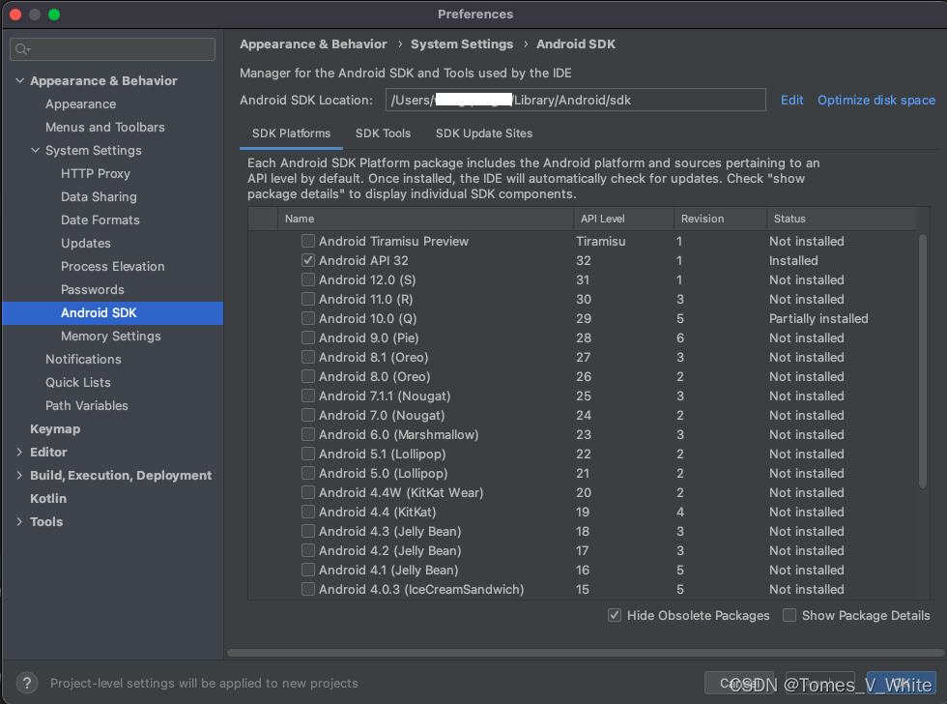
Task: Toggle Hide Obsolete Packages checkbox
Action: coord(615,615)
